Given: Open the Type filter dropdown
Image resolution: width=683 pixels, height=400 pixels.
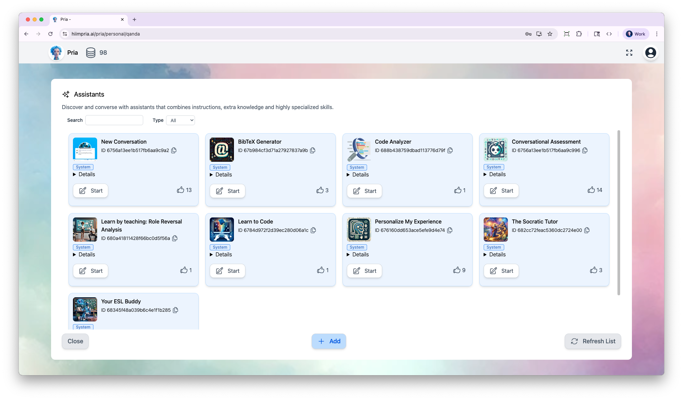Looking at the screenshot, I should 180,120.
